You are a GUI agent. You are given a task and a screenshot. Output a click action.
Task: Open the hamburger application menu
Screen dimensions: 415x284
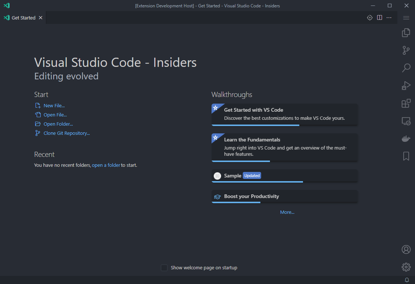406,17
